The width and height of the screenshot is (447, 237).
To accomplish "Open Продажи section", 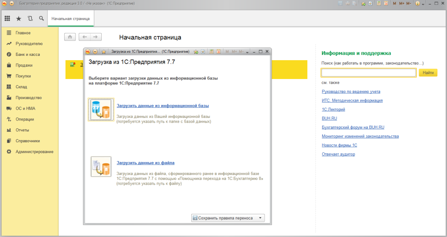I will click(x=24, y=65).
